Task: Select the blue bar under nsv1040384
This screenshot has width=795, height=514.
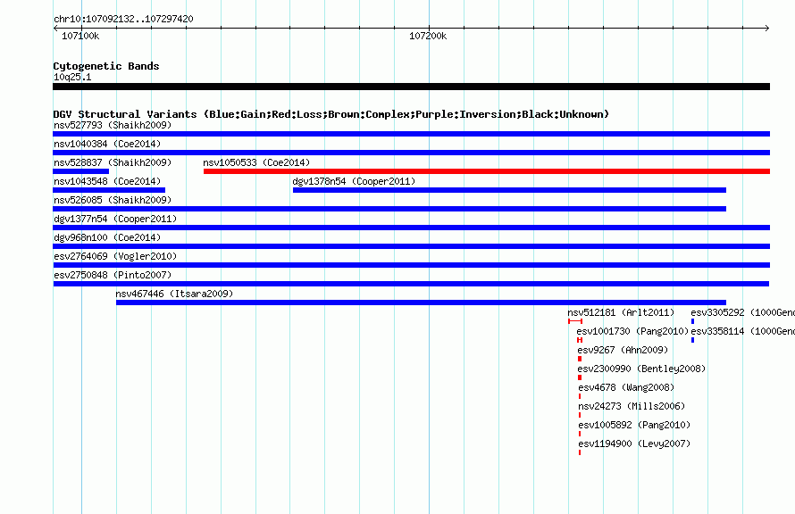Action: pos(411,153)
